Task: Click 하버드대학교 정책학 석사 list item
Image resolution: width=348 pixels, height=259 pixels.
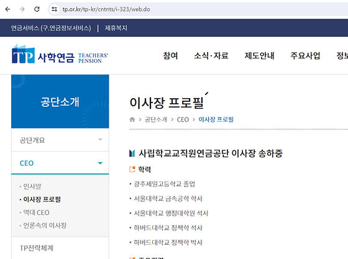Action: pyautogui.click(x=168, y=228)
